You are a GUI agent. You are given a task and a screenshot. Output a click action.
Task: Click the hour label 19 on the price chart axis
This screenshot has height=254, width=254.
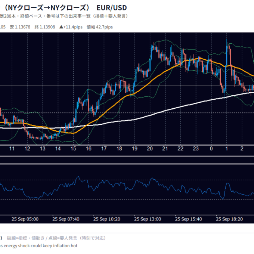click(134, 149)
